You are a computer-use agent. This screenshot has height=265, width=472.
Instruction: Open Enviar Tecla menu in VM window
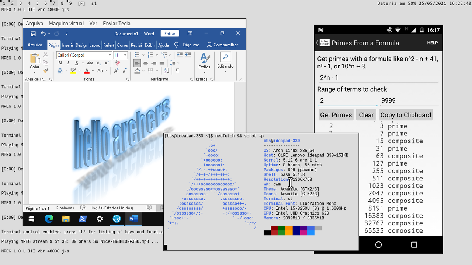click(117, 23)
